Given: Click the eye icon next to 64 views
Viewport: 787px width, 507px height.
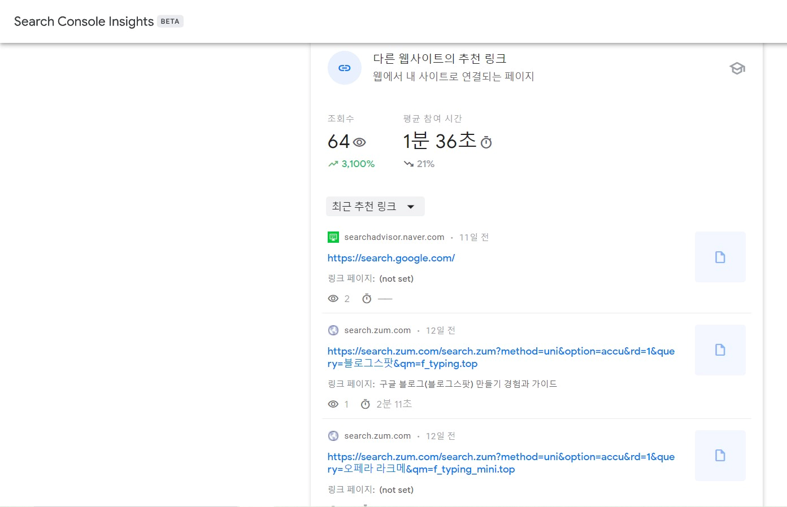Looking at the screenshot, I should click(359, 142).
